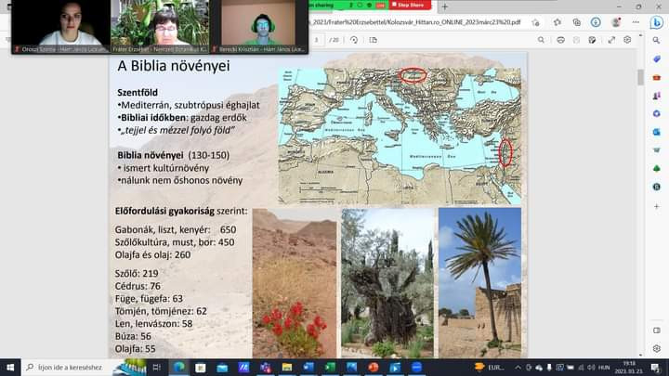Open the Bing chat sidebar icon
This screenshot has height=376, width=669.
(x=656, y=22)
